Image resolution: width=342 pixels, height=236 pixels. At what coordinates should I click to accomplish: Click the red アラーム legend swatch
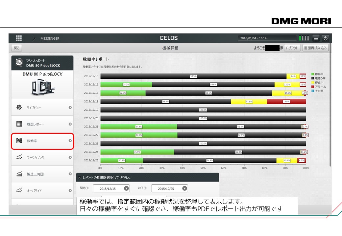[x=312, y=87]
